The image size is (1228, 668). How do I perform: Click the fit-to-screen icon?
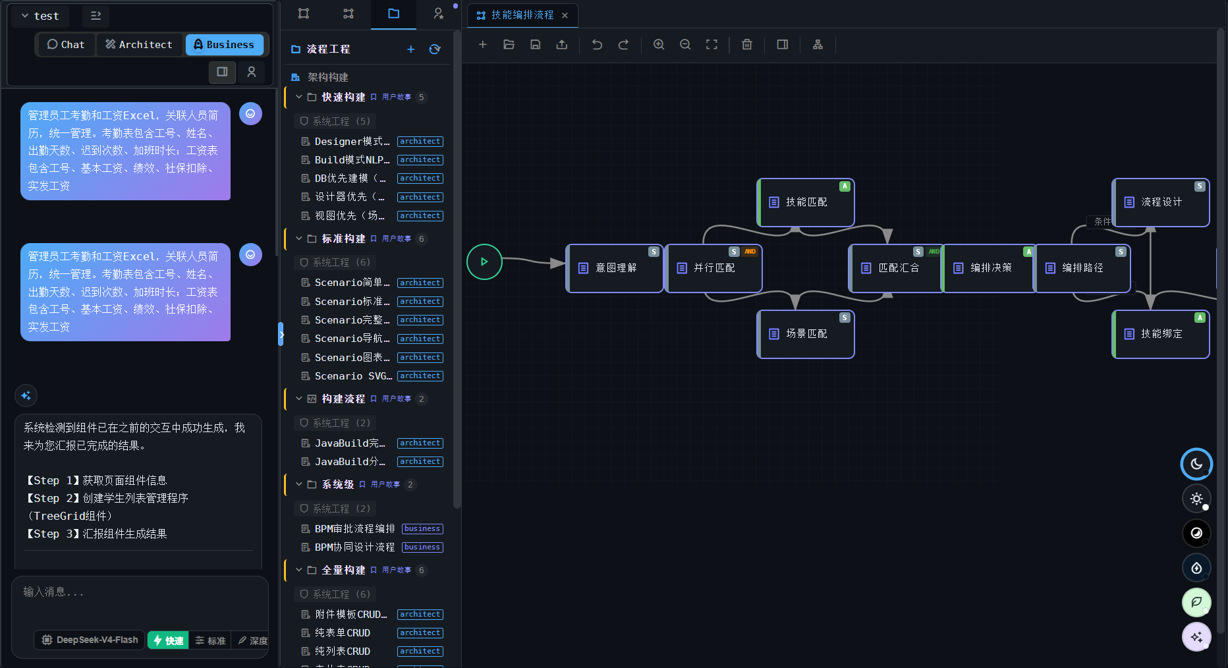pyautogui.click(x=712, y=45)
